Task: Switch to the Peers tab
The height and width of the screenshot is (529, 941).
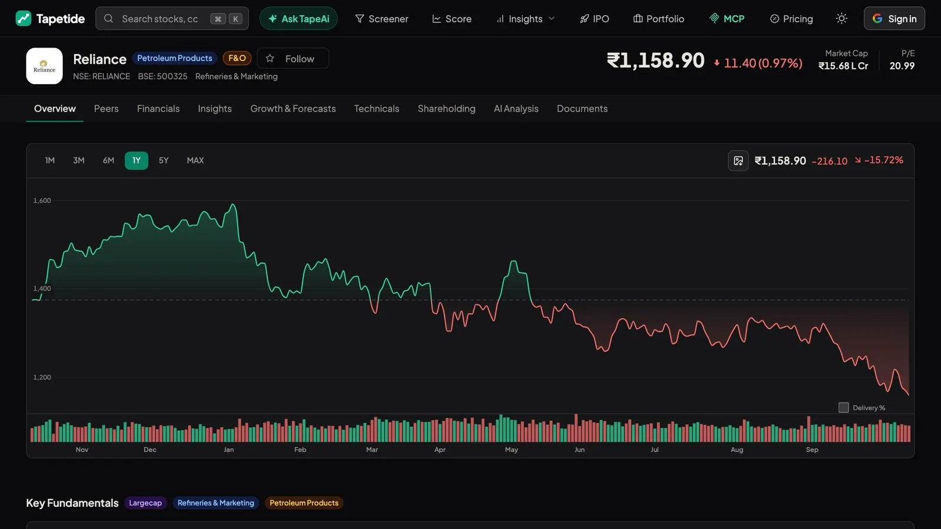Action: 106,109
